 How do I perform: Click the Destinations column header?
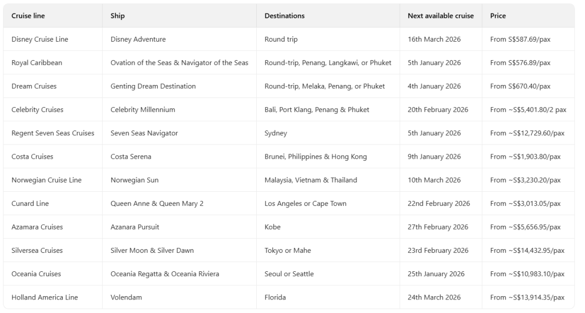tap(284, 16)
